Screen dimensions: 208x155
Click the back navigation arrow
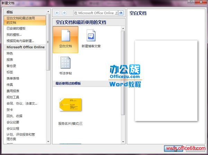(x=57, y=13)
